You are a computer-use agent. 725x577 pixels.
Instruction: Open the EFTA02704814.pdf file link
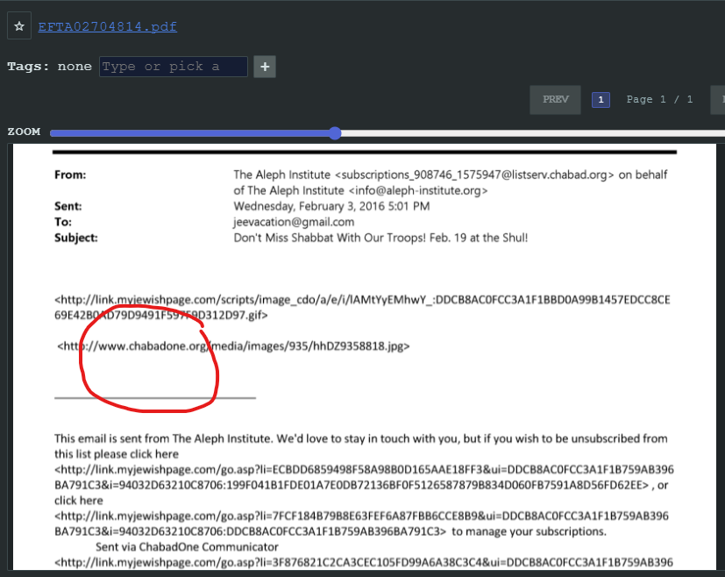[x=107, y=26]
